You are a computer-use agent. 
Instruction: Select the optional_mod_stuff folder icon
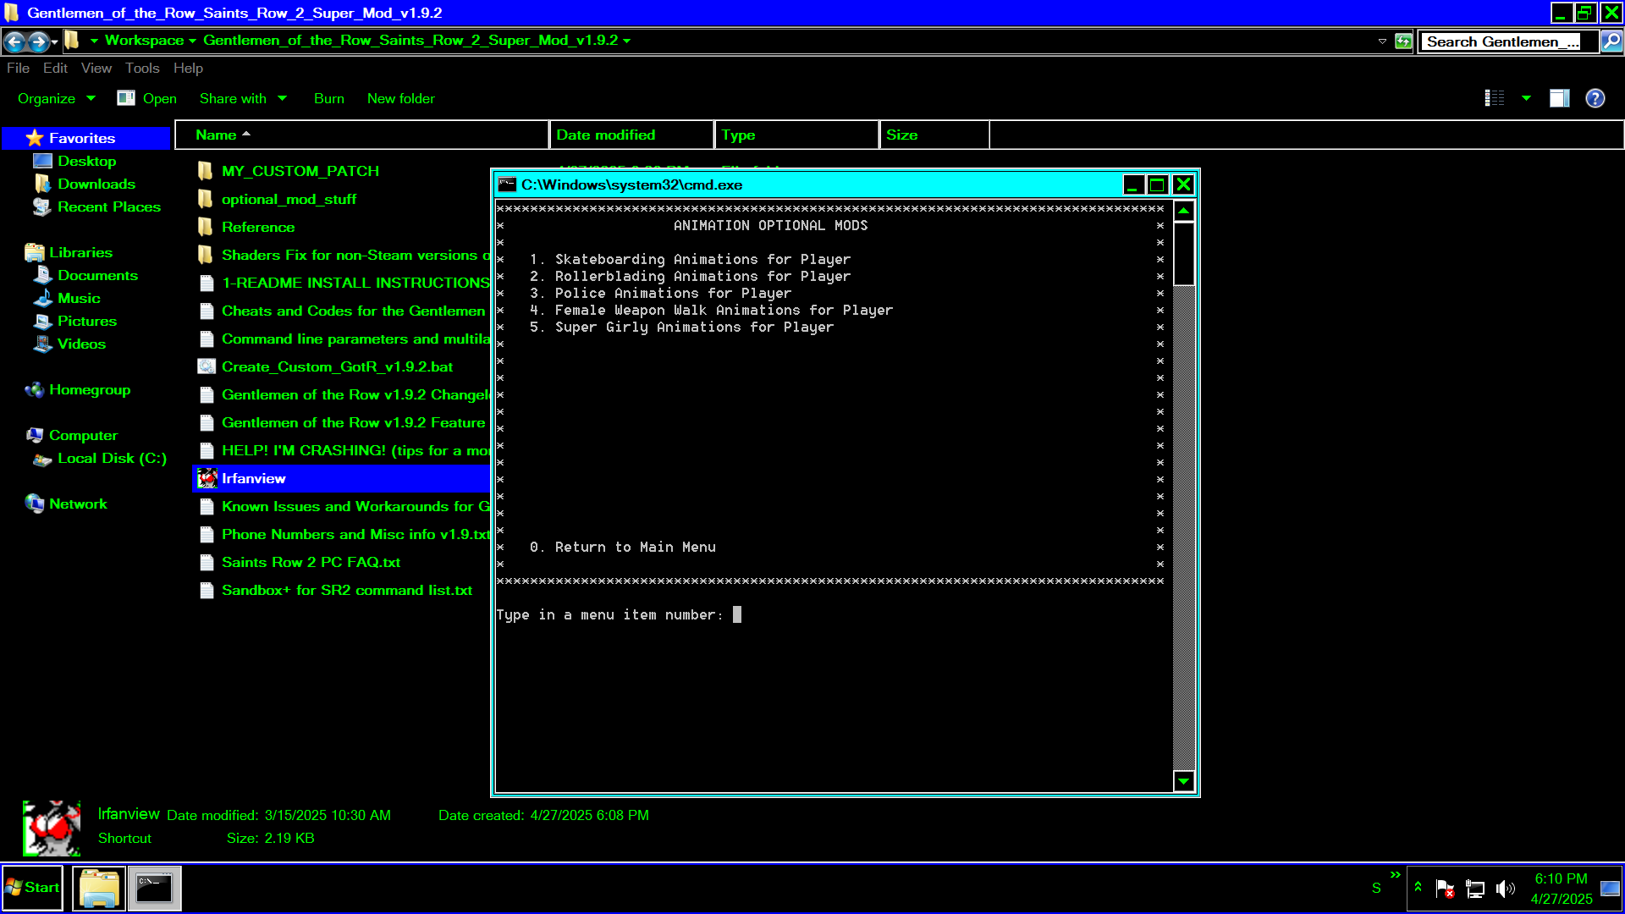206,199
